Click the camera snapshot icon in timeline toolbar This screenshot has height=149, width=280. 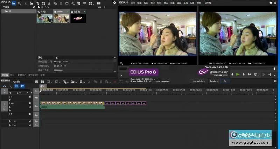(x=42, y=81)
